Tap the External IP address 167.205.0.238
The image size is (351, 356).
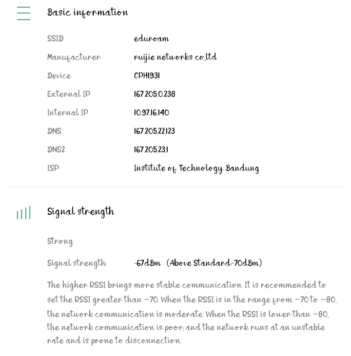(155, 94)
